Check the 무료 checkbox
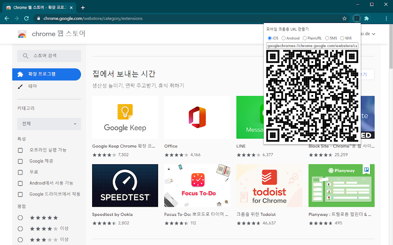The image size is (393, 245). pyautogui.click(x=20, y=172)
